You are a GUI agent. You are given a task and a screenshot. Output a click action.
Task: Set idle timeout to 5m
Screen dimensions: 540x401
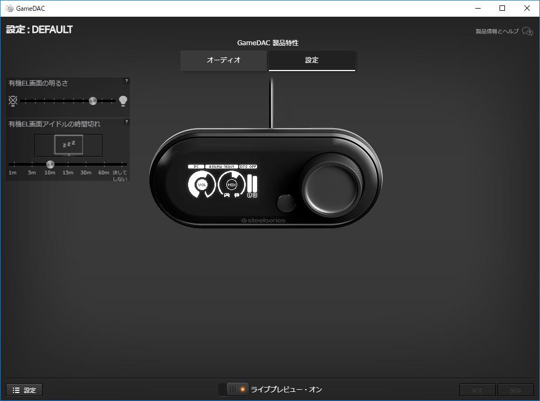tap(32, 173)
